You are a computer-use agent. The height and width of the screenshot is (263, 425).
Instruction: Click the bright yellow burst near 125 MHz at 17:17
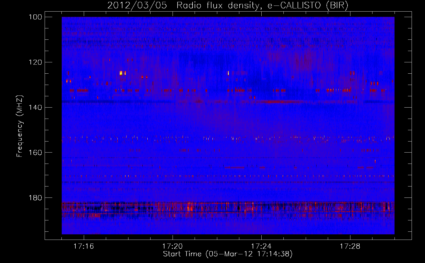click(x=121, y=73)
